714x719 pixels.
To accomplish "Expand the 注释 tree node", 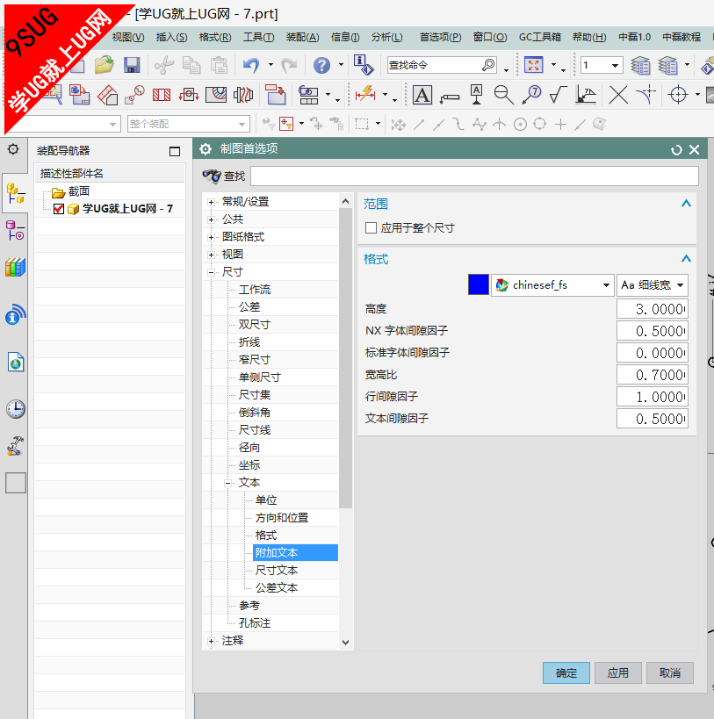I will 212,641.
